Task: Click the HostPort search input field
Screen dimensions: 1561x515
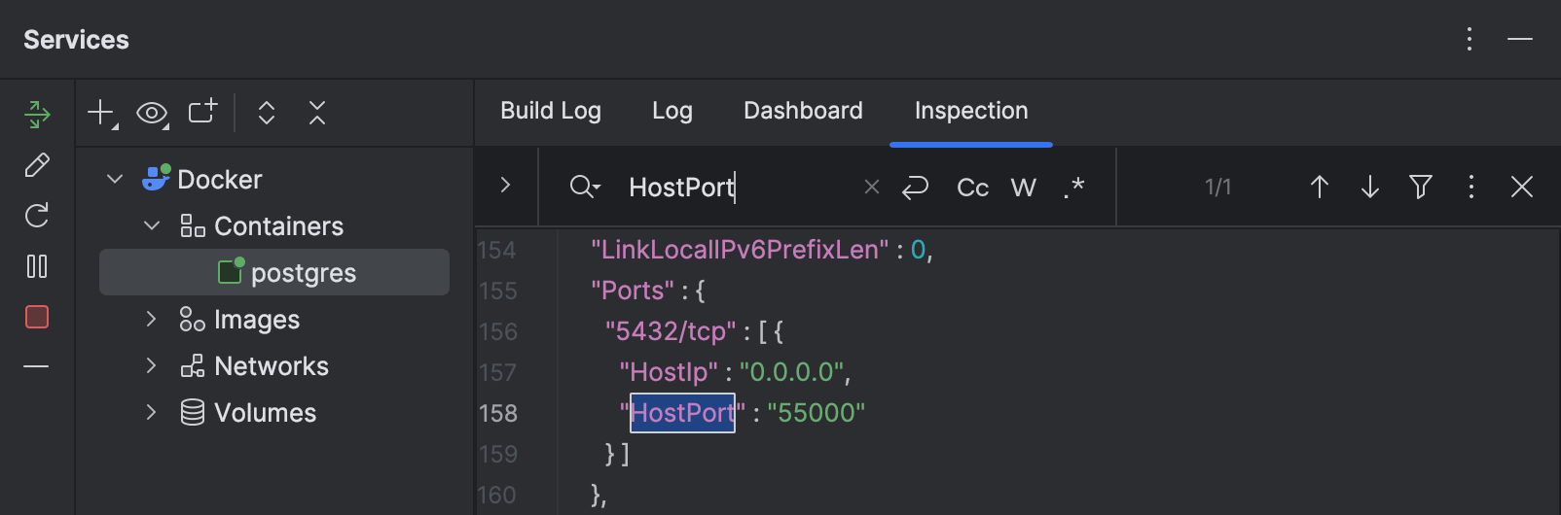Action: (740, 187)
